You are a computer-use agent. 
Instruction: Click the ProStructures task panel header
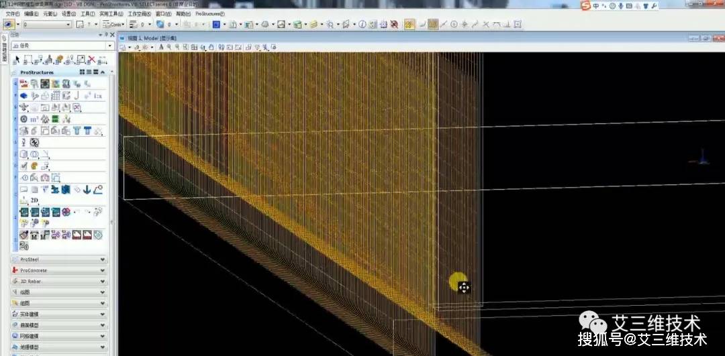click(37, 72)
